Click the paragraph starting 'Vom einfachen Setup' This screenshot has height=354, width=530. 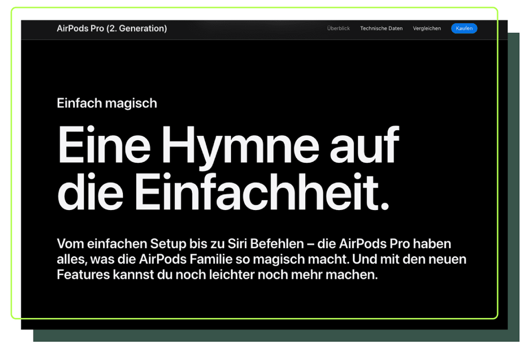[x=261, y=259]
